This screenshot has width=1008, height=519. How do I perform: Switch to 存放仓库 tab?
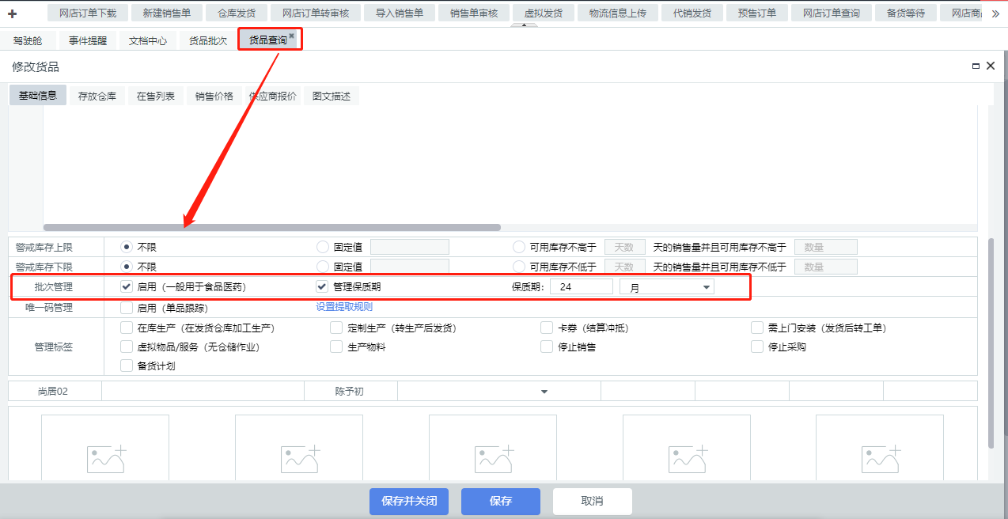[97, 96]
